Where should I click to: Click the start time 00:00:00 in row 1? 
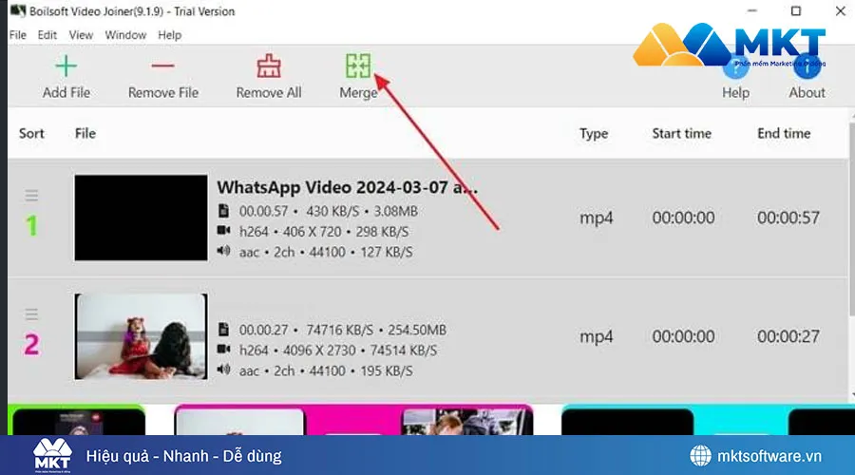683,218
